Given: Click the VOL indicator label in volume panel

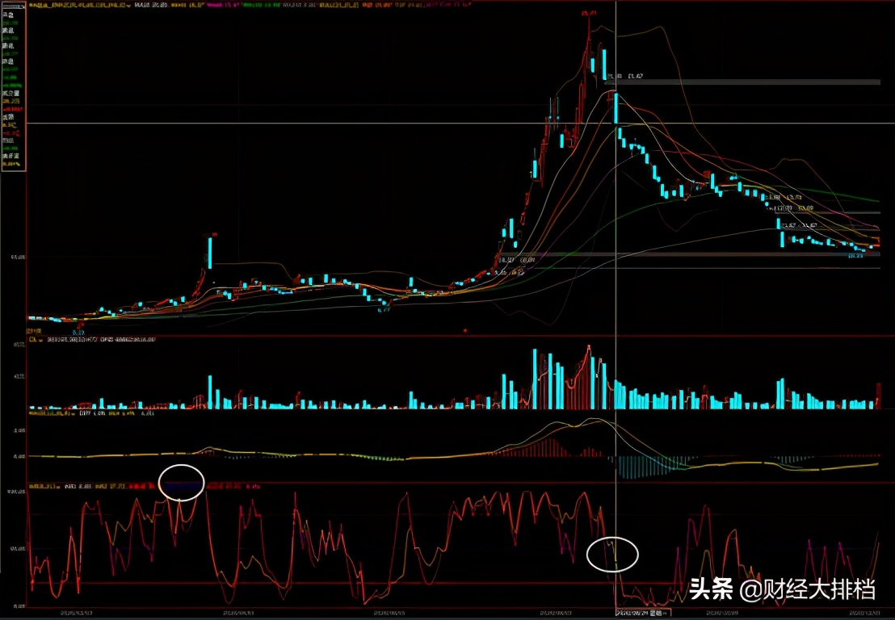Looking at the screenshot, I should pos(34,339).
